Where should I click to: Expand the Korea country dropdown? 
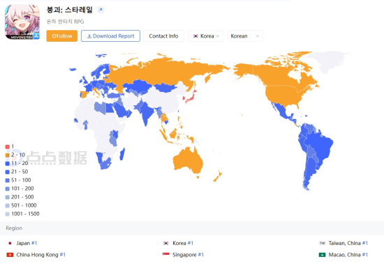[x=206, y=36]
